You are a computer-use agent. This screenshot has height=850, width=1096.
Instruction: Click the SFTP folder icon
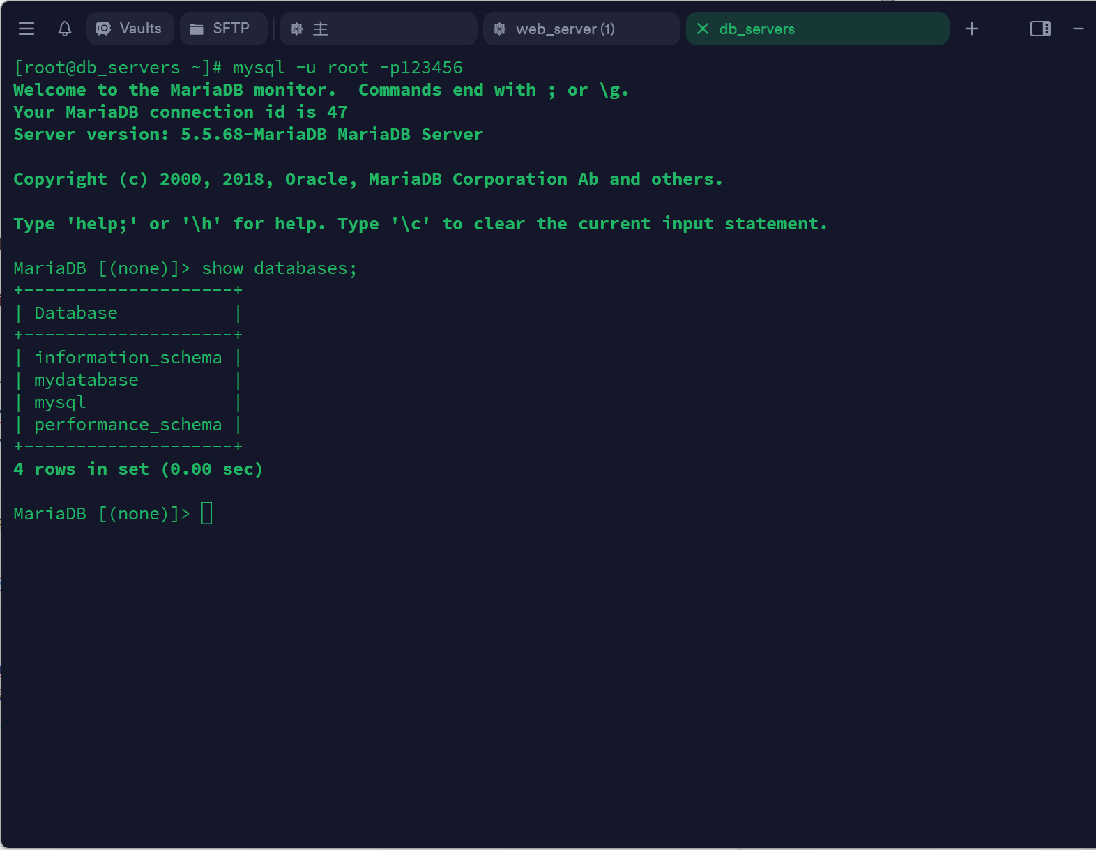pos(197,29)
